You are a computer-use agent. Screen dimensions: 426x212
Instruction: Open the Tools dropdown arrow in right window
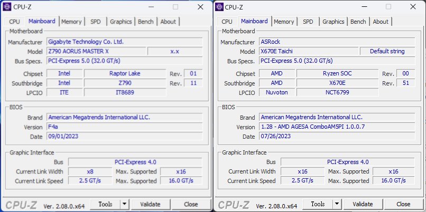click(x=337, y=204)
